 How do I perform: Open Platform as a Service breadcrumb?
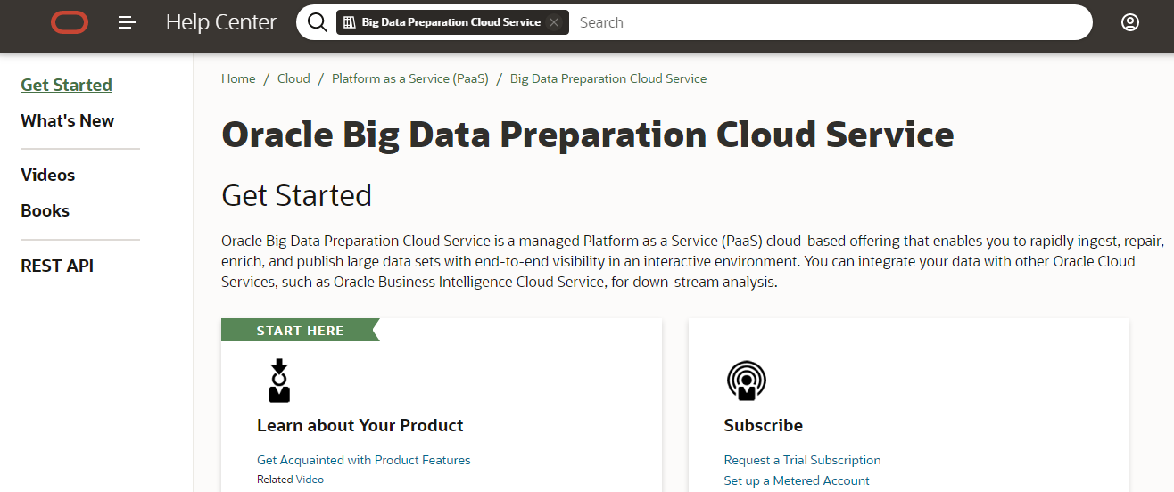click(x=410, y=78)
